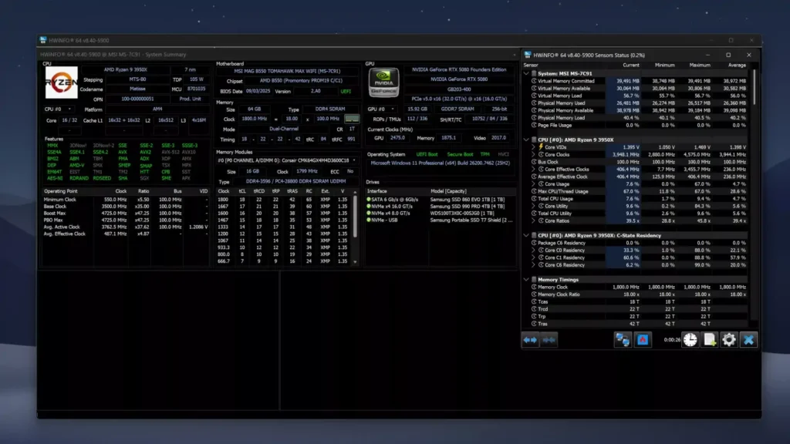Click the lightning icon beside Core VIDs
Viewport: 790px width, 444px height.
pyautogui.click(x=541, y=147)
